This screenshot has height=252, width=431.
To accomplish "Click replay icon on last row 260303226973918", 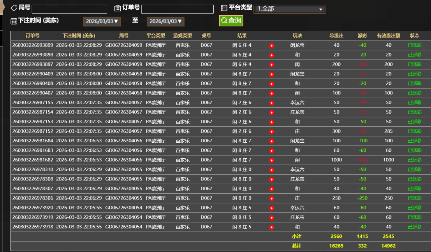I will point(271,227).
